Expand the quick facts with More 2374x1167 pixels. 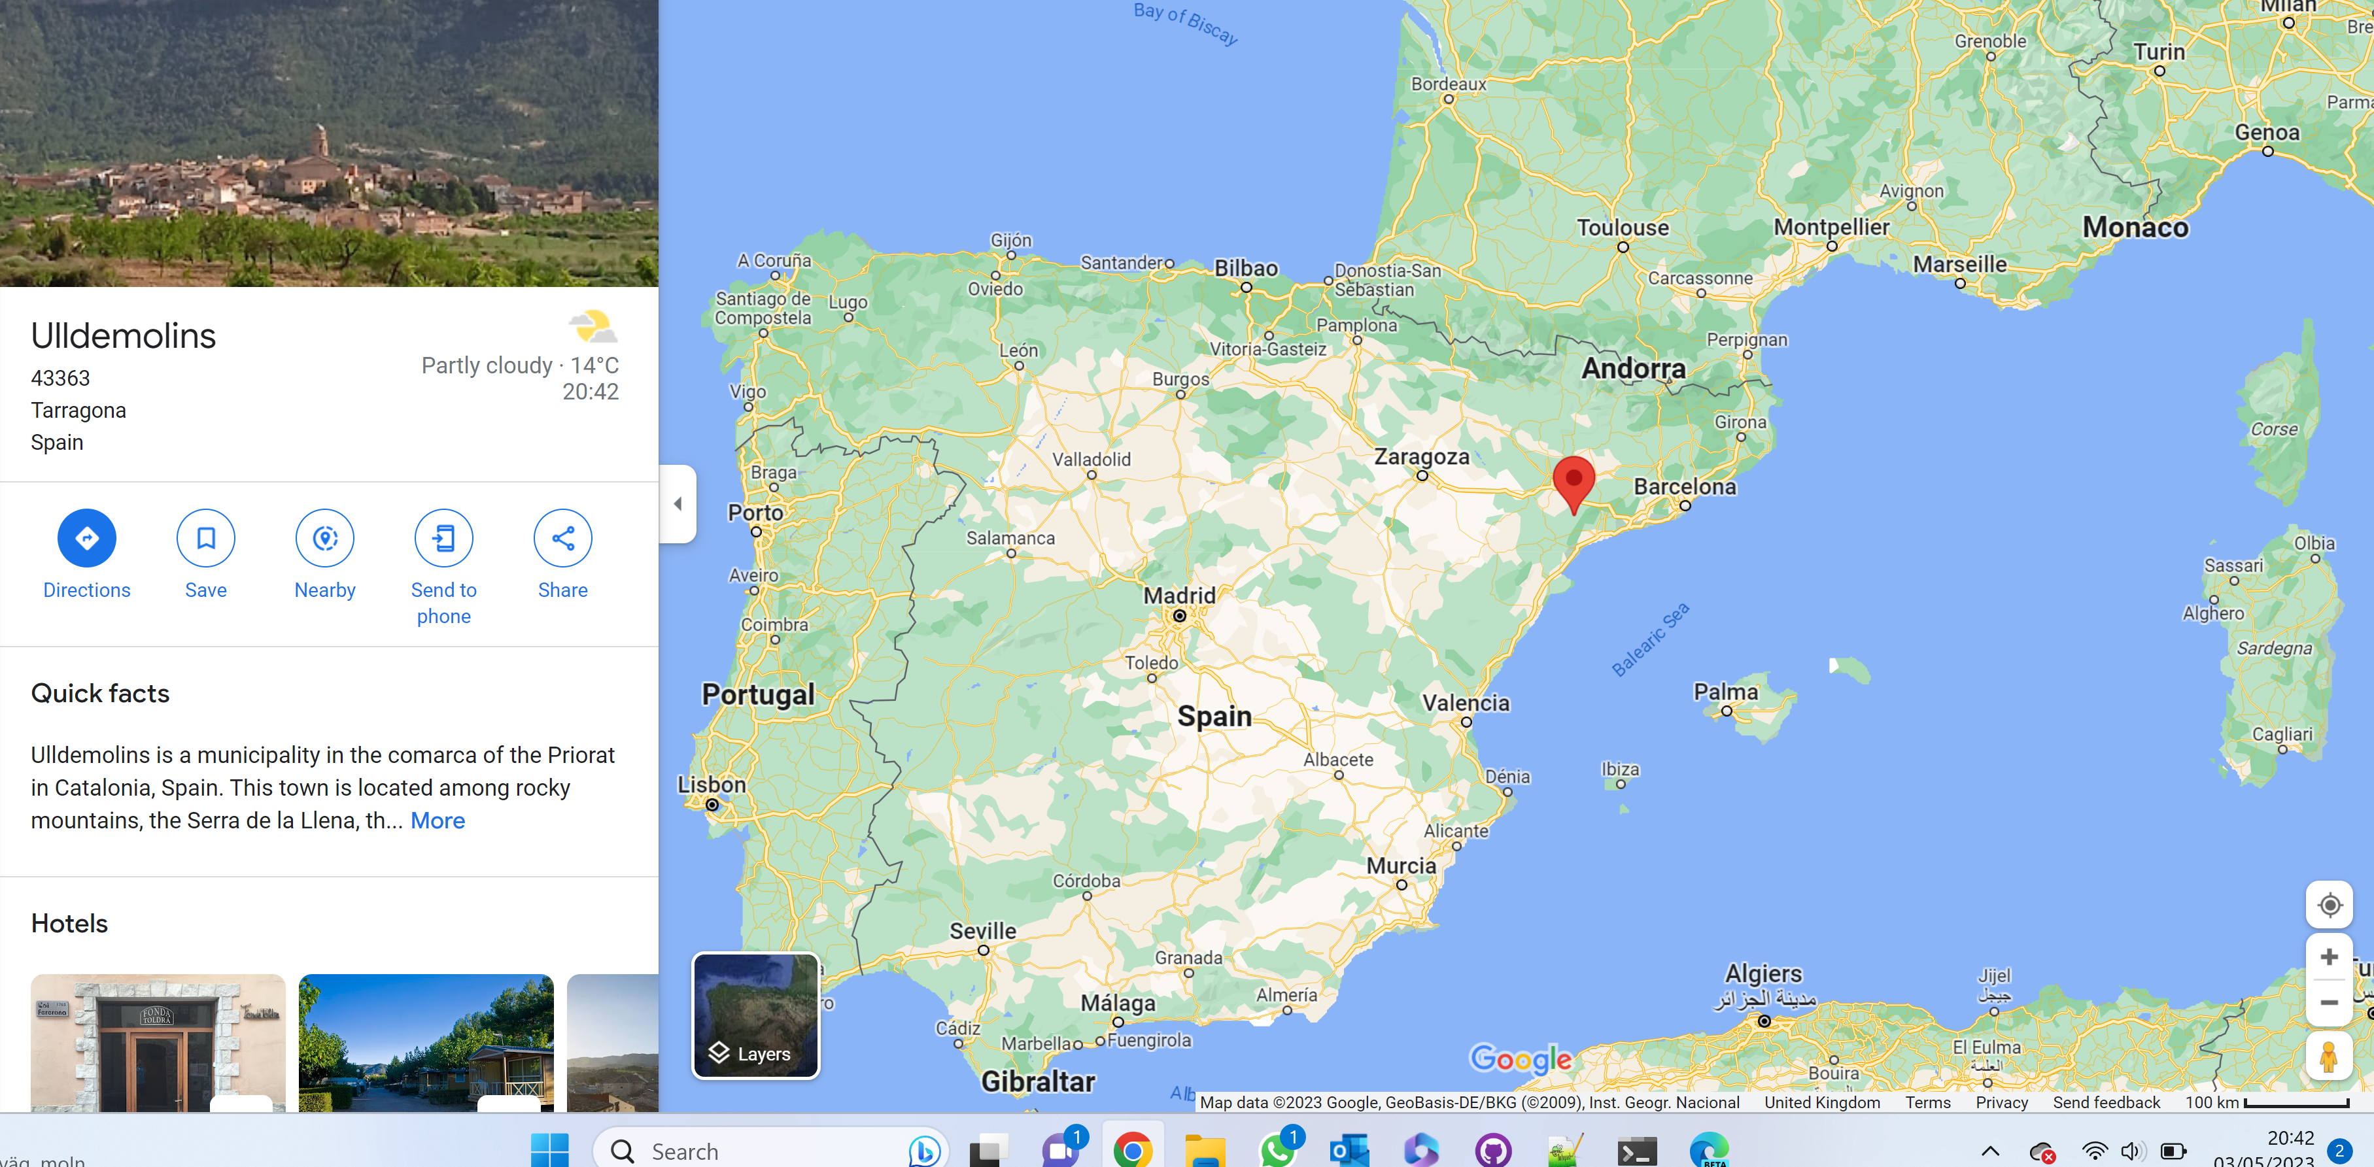coord(437,820)
